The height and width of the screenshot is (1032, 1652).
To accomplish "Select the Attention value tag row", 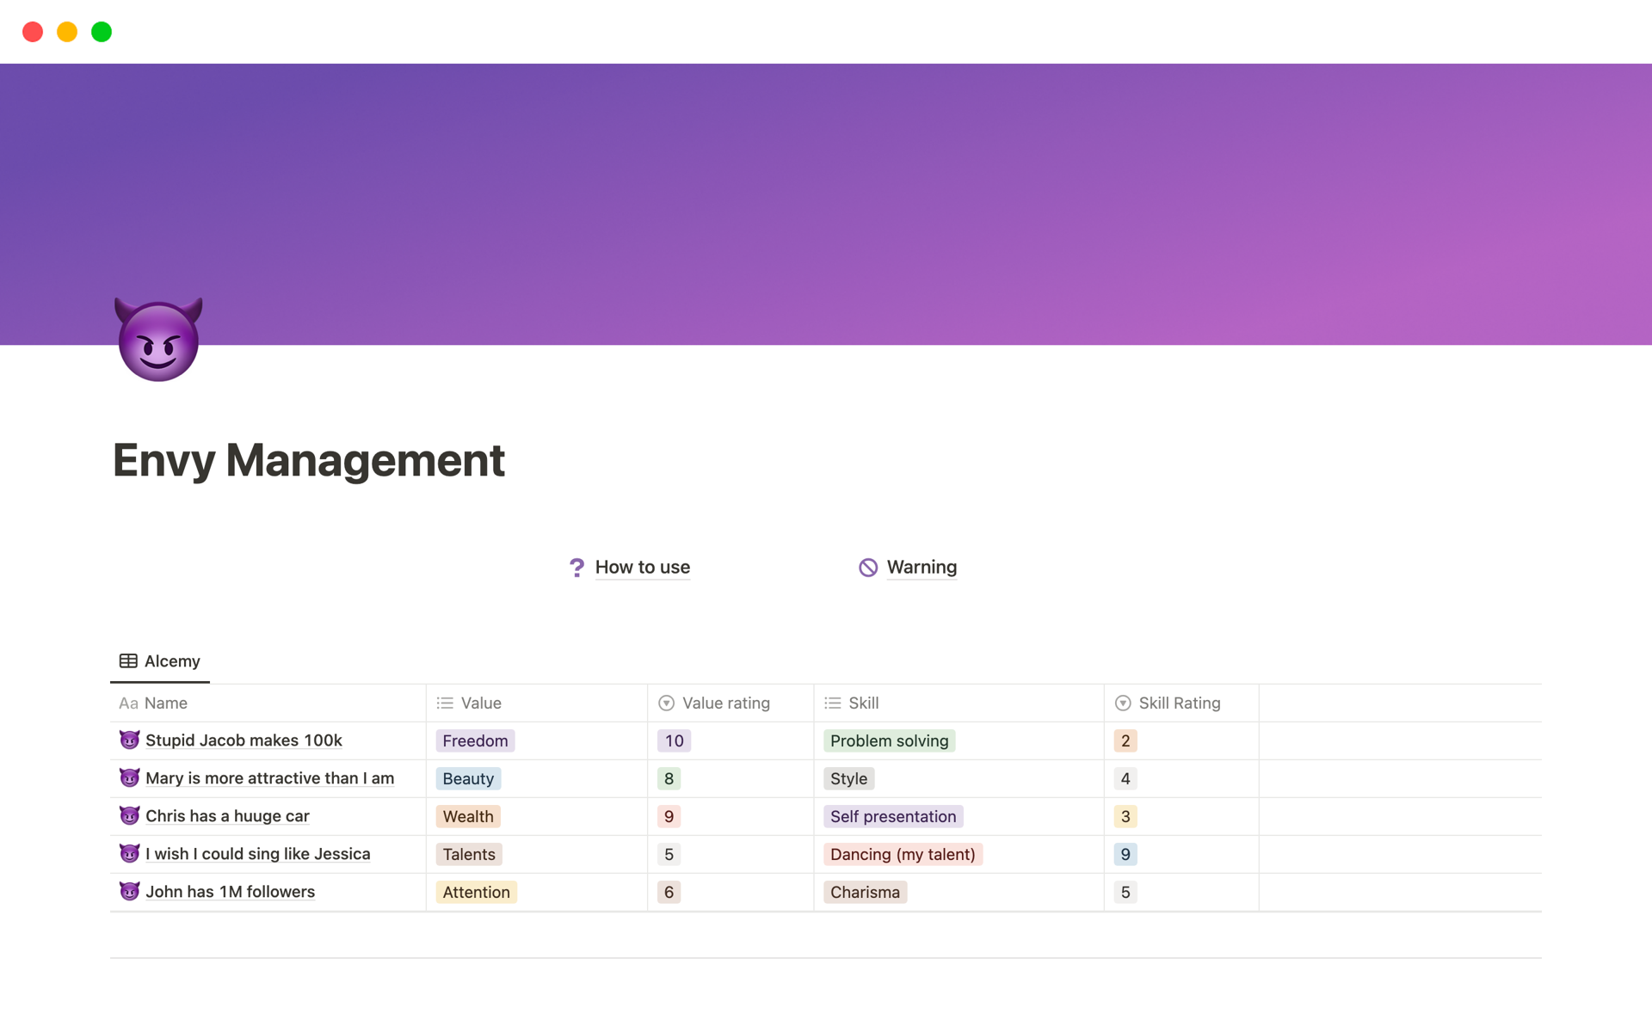I will coord(475,892).
